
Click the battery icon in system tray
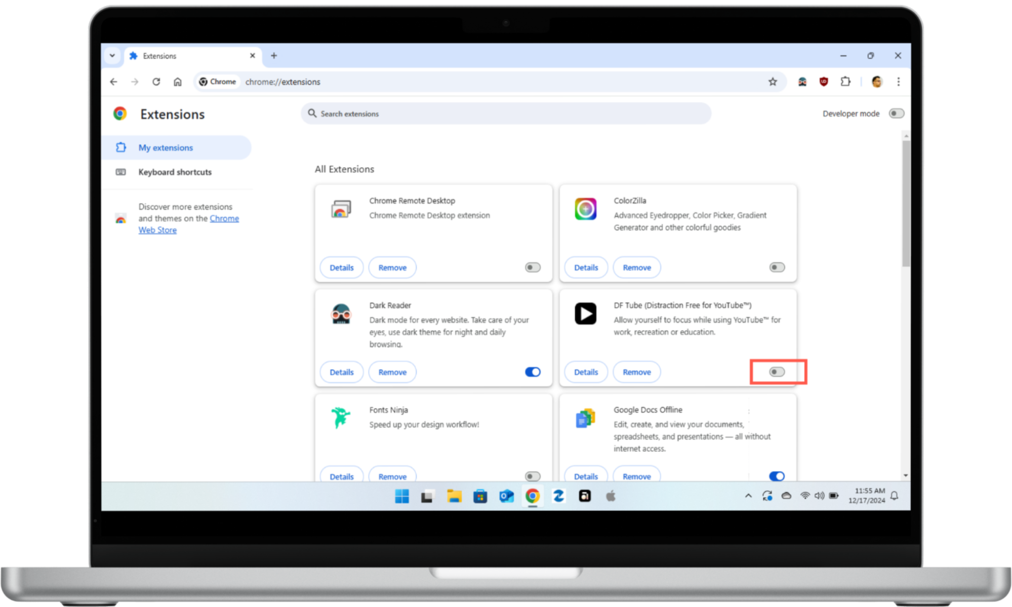834,496
